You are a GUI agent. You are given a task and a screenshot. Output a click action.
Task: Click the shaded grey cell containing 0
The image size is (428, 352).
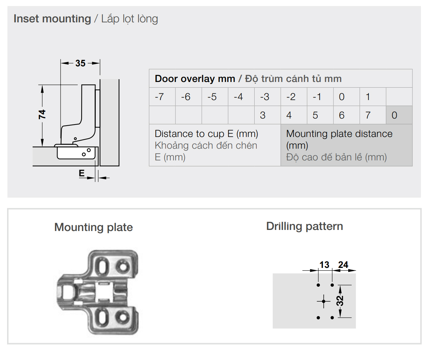395,115
